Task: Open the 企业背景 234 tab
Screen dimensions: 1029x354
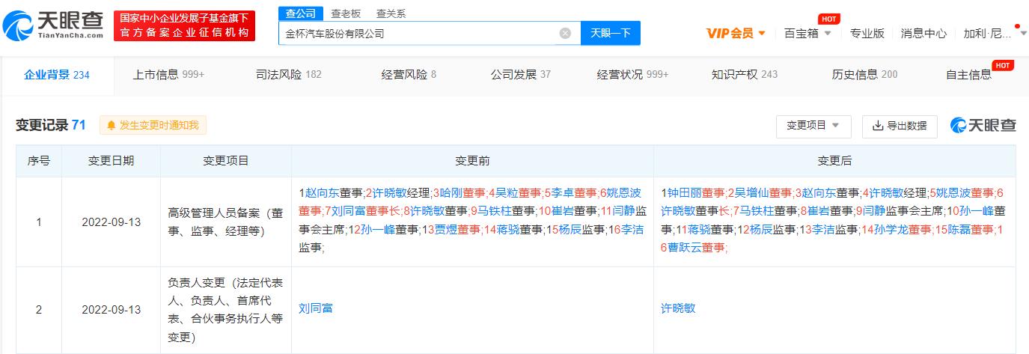Action: pyautogui.click(x=57, y=75)
